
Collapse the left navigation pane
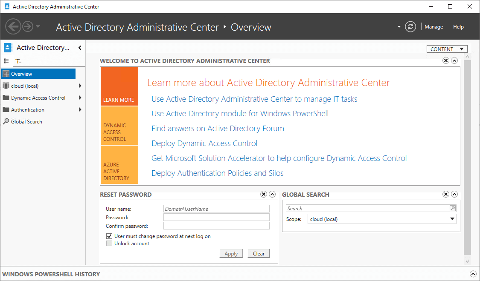pyautogui.click(x=80, y=48)
